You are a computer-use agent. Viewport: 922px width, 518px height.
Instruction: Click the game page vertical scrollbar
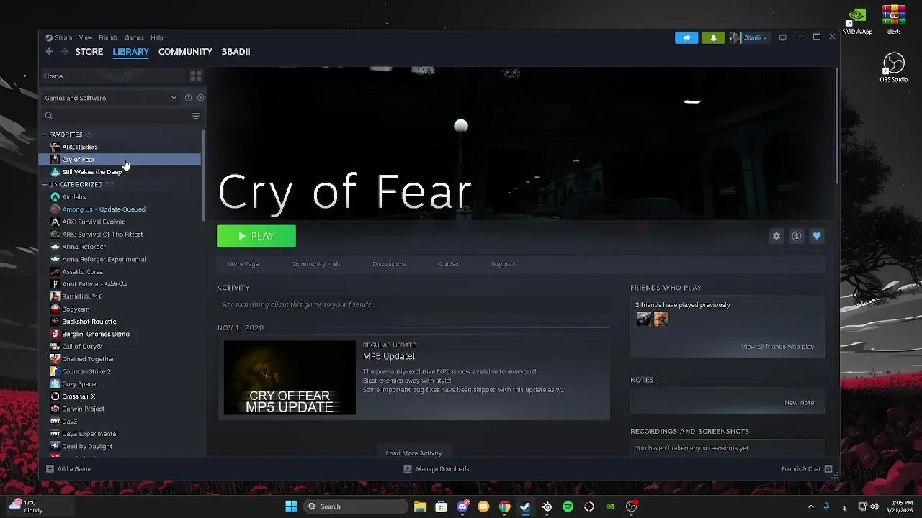(836, 127)
